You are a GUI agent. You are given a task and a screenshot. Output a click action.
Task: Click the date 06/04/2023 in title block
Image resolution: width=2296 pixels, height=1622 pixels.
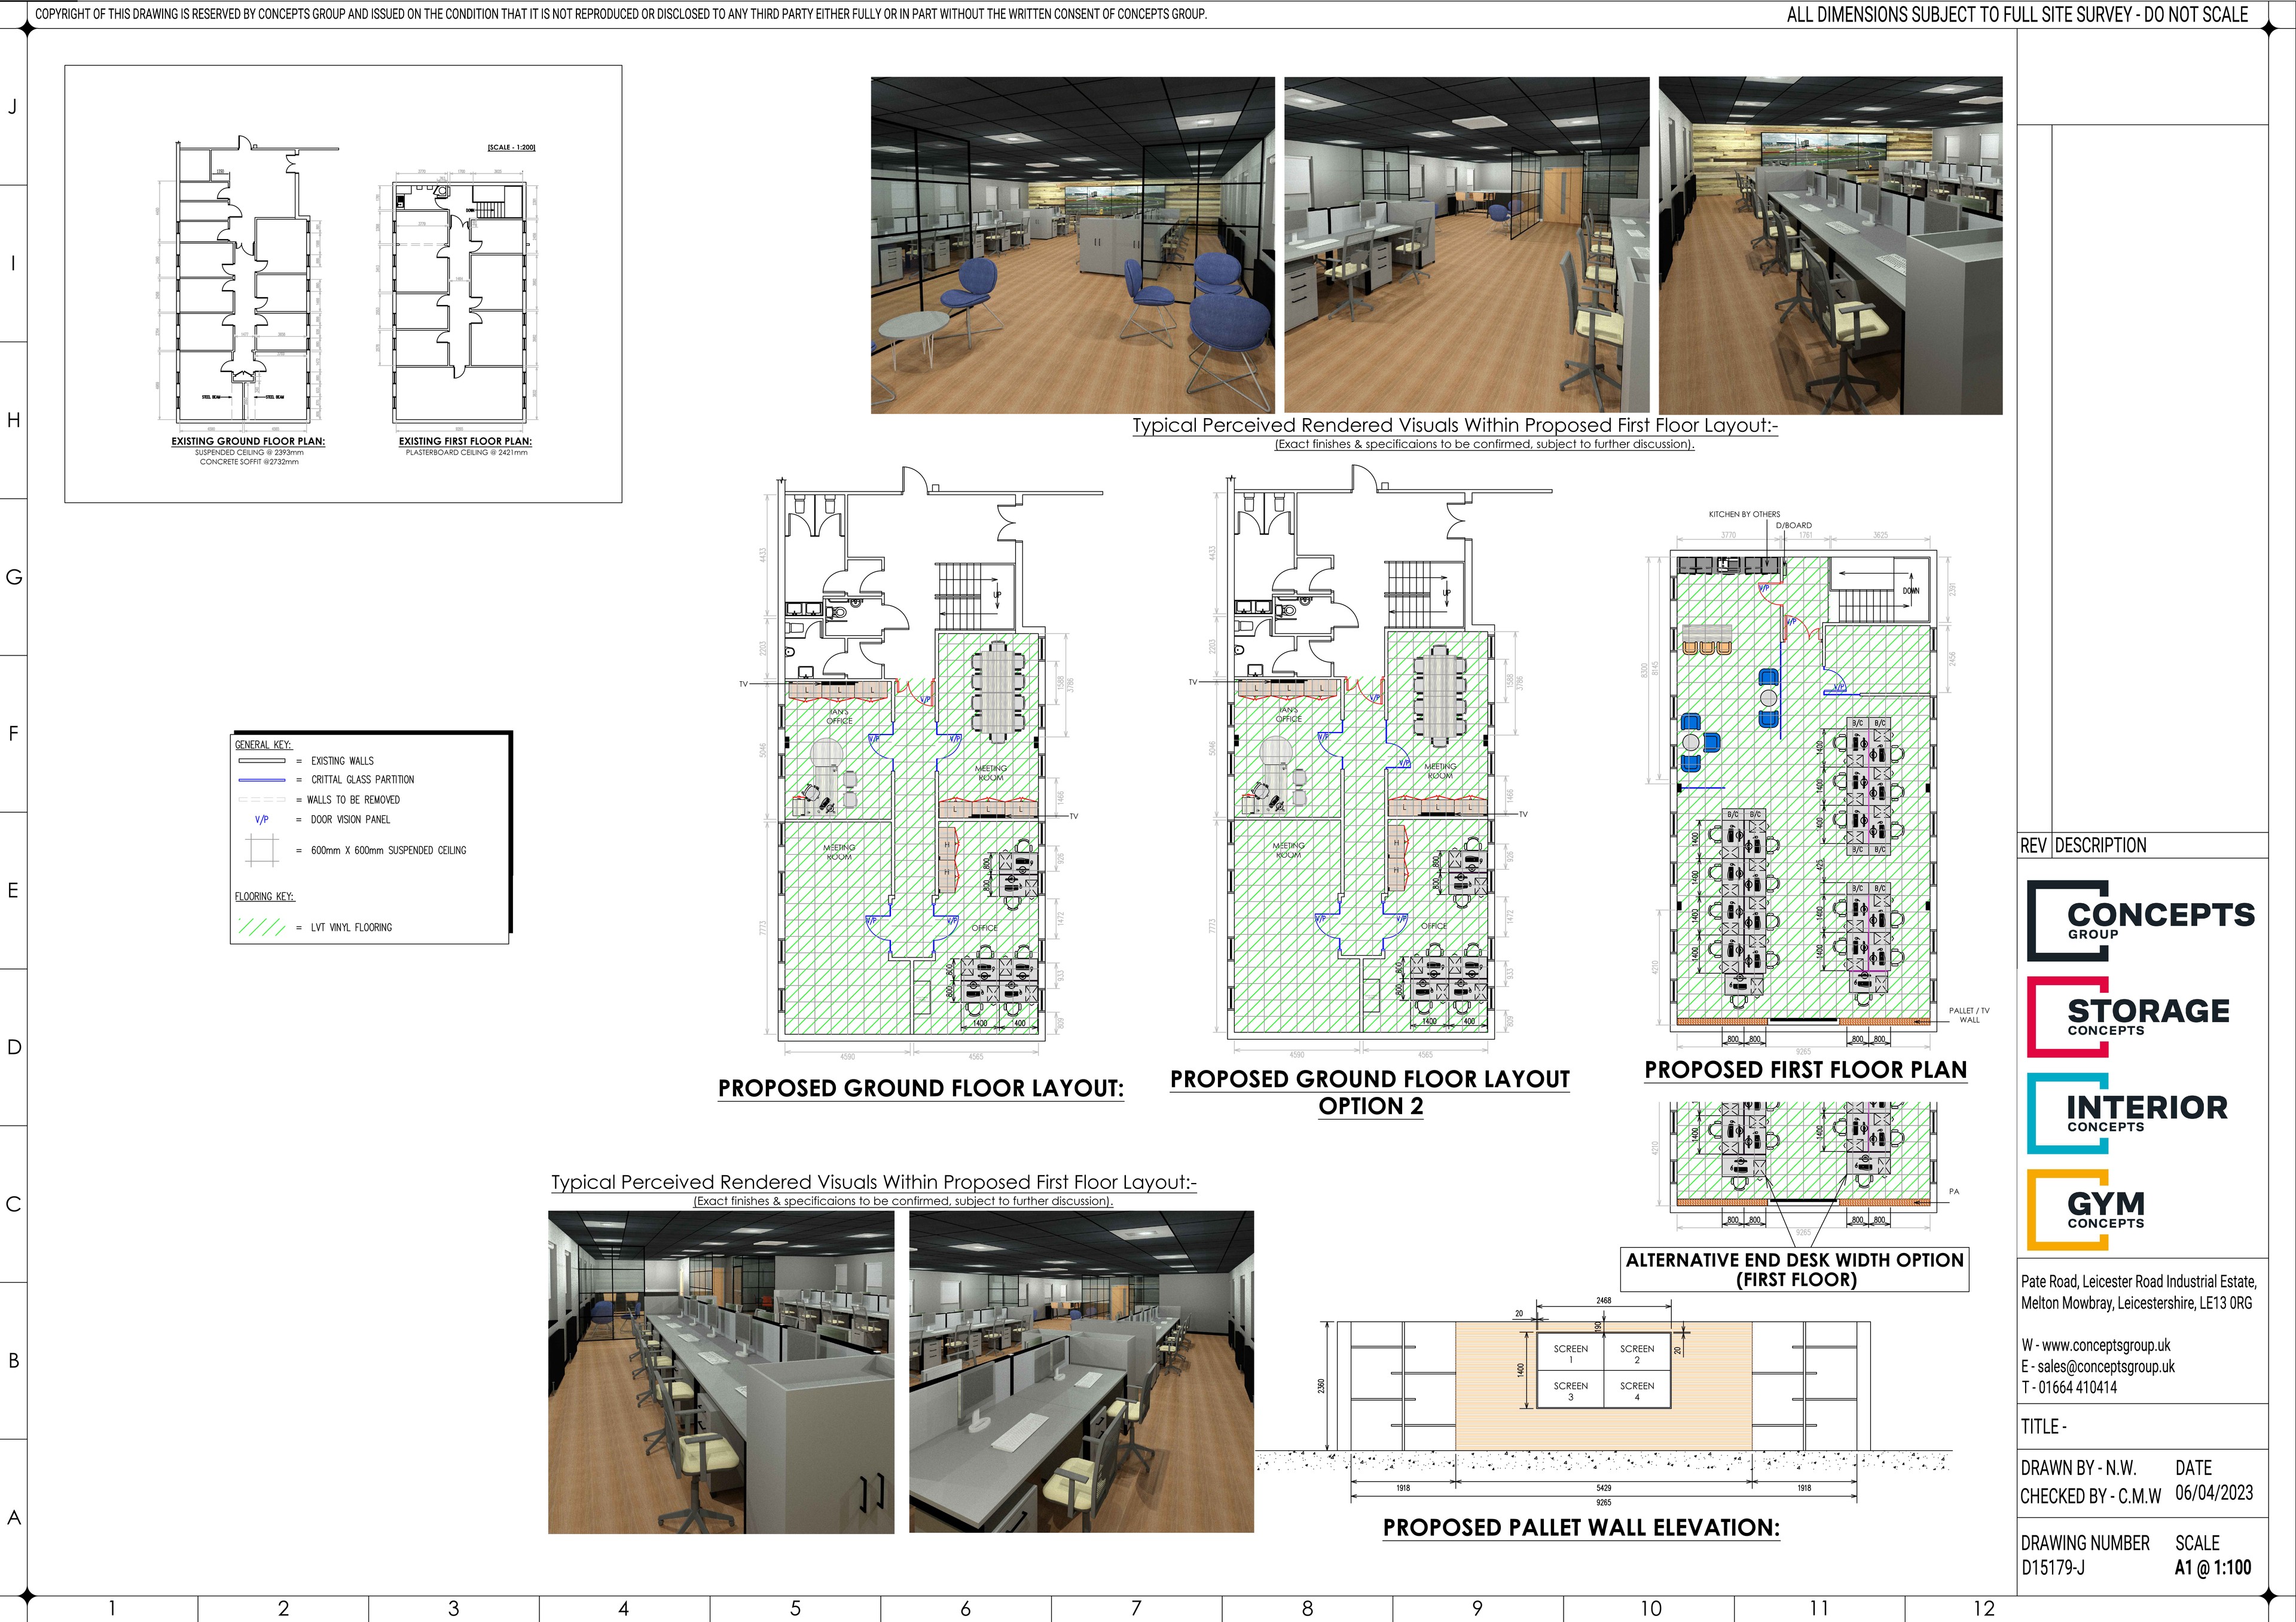click(2214, 1493)
